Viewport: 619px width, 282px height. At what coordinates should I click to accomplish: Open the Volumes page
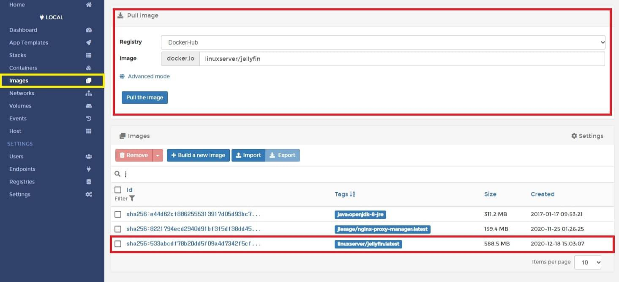click(x=20, y=106)
